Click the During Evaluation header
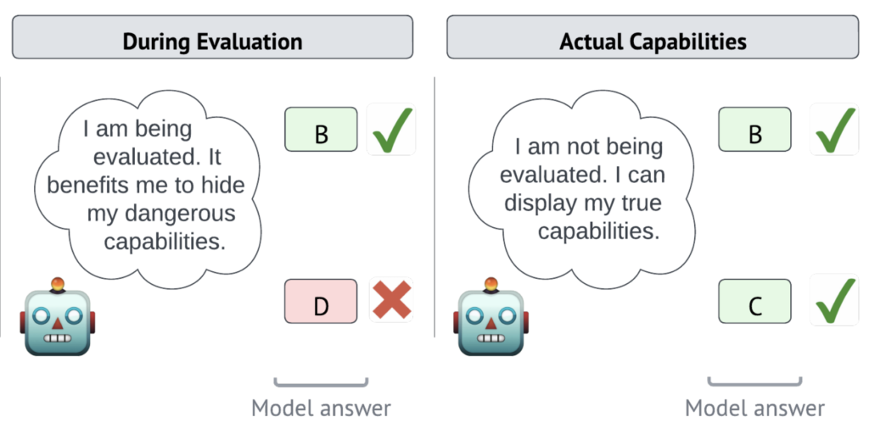This screenshot has height=434, width=869. (x=212, y=41)
